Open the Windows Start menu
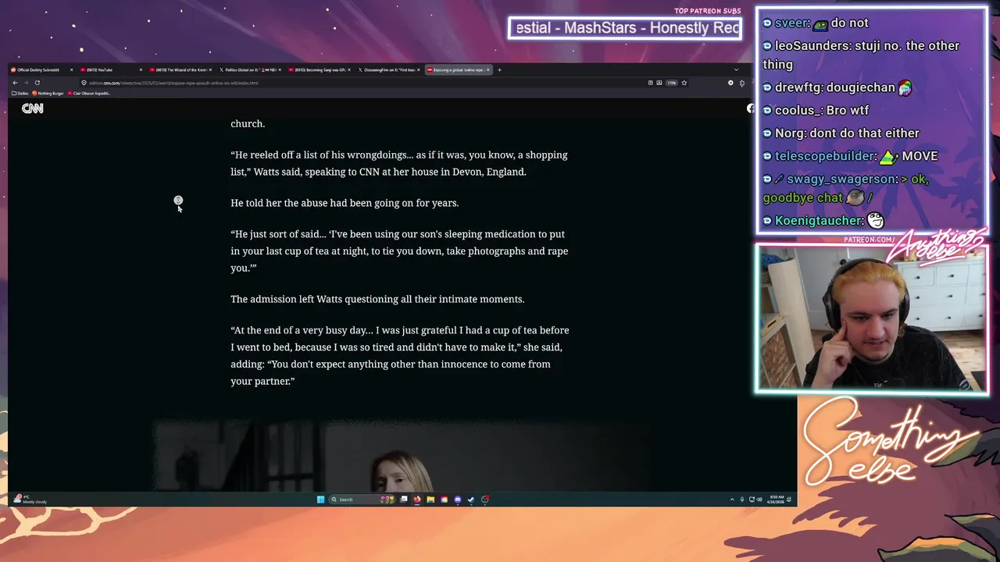Screen dimensions: 1000x562 320,500
